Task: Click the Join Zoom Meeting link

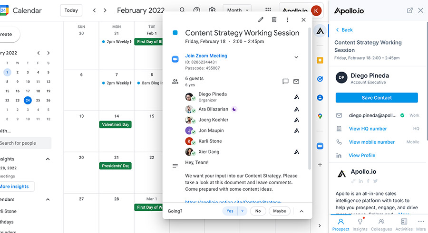Action: pos(206,56)
